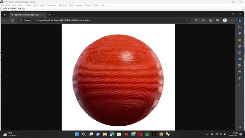The image size is (245, 138).
Task: Open the Tools menu in Rhinoceros
Action: 71,5
